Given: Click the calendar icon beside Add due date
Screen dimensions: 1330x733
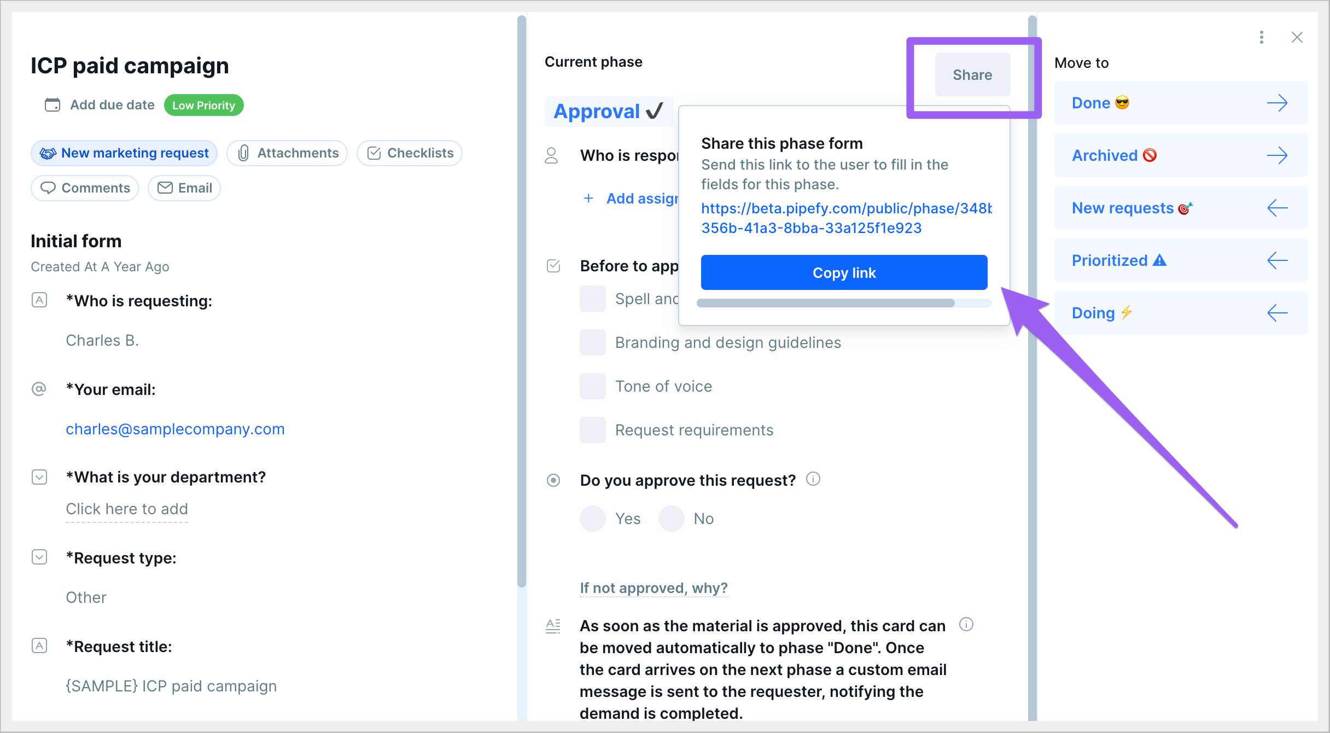Looking at the screenshot, I should 52,104.
